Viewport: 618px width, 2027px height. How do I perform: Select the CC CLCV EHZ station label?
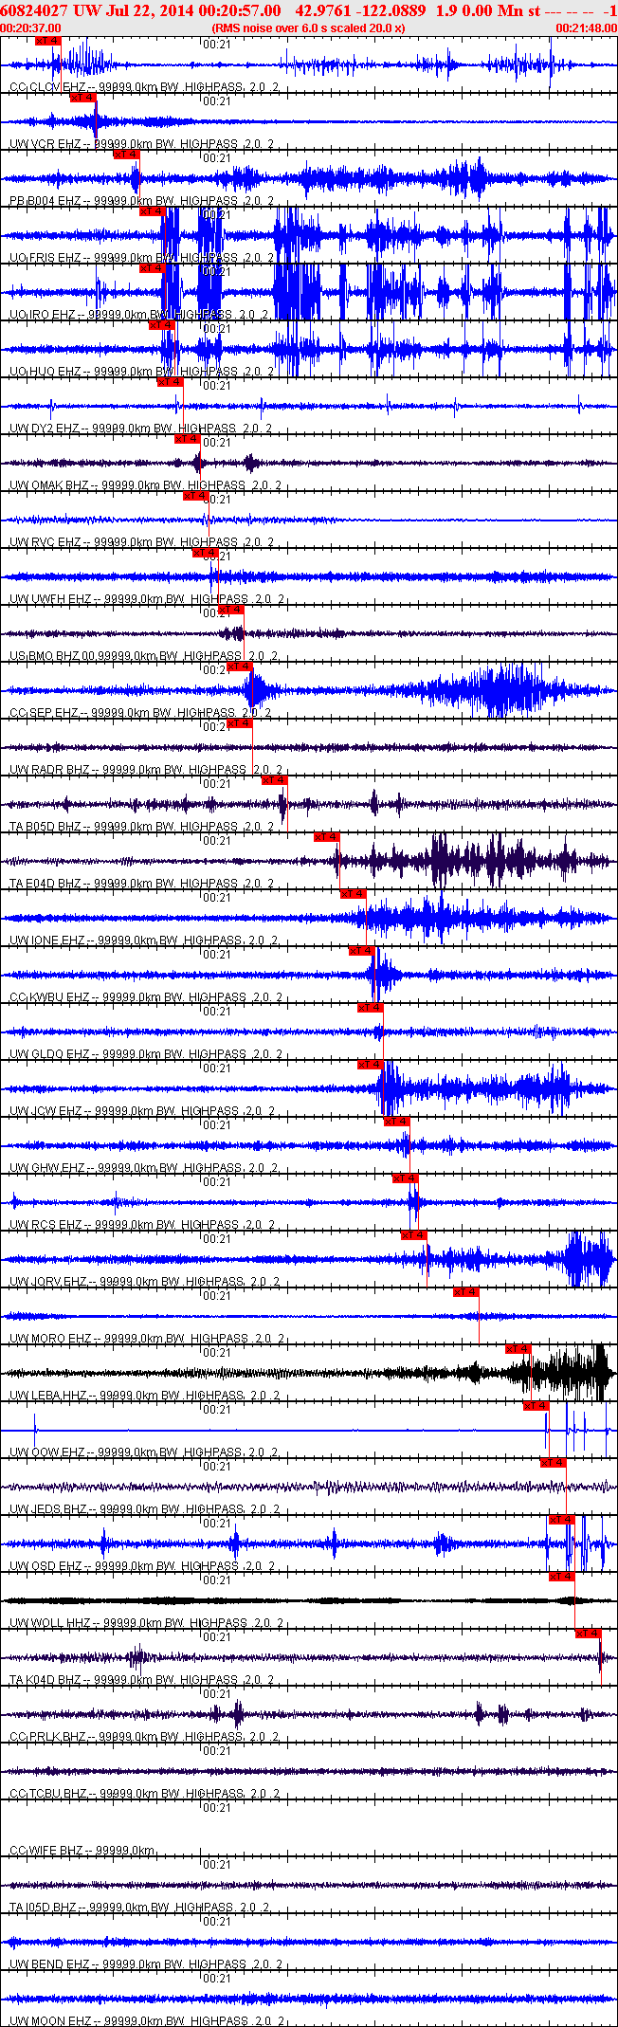coord(143,87)
